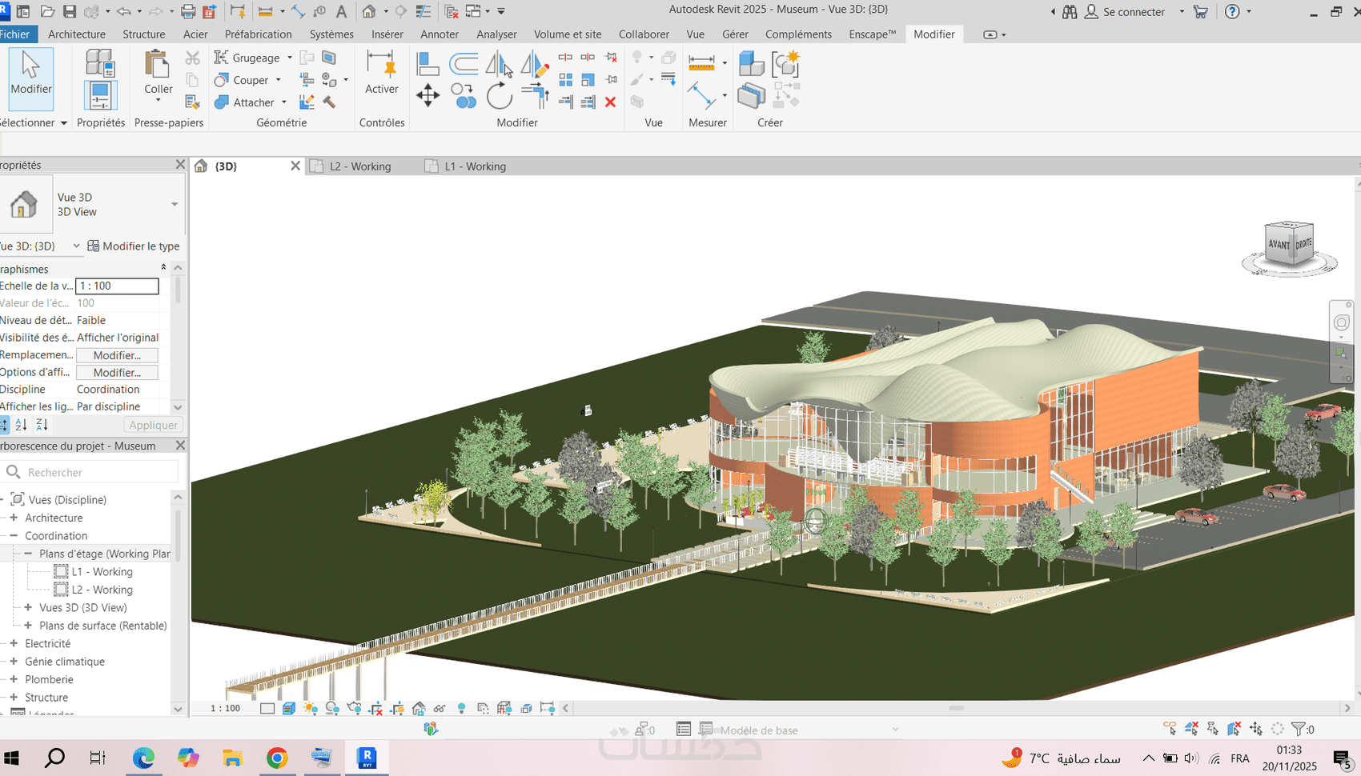The width and height of the screenshot is (1361, 776).
Task: Open Visual Style in view control bar
Action: pyautogui.click(x=289, y=708)
